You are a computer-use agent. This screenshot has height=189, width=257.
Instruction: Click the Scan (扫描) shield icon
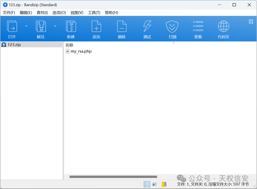(172, 26)
